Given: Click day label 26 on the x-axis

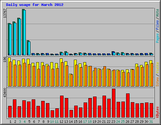Looking at the screenshot, I should (x=127, y=122).
